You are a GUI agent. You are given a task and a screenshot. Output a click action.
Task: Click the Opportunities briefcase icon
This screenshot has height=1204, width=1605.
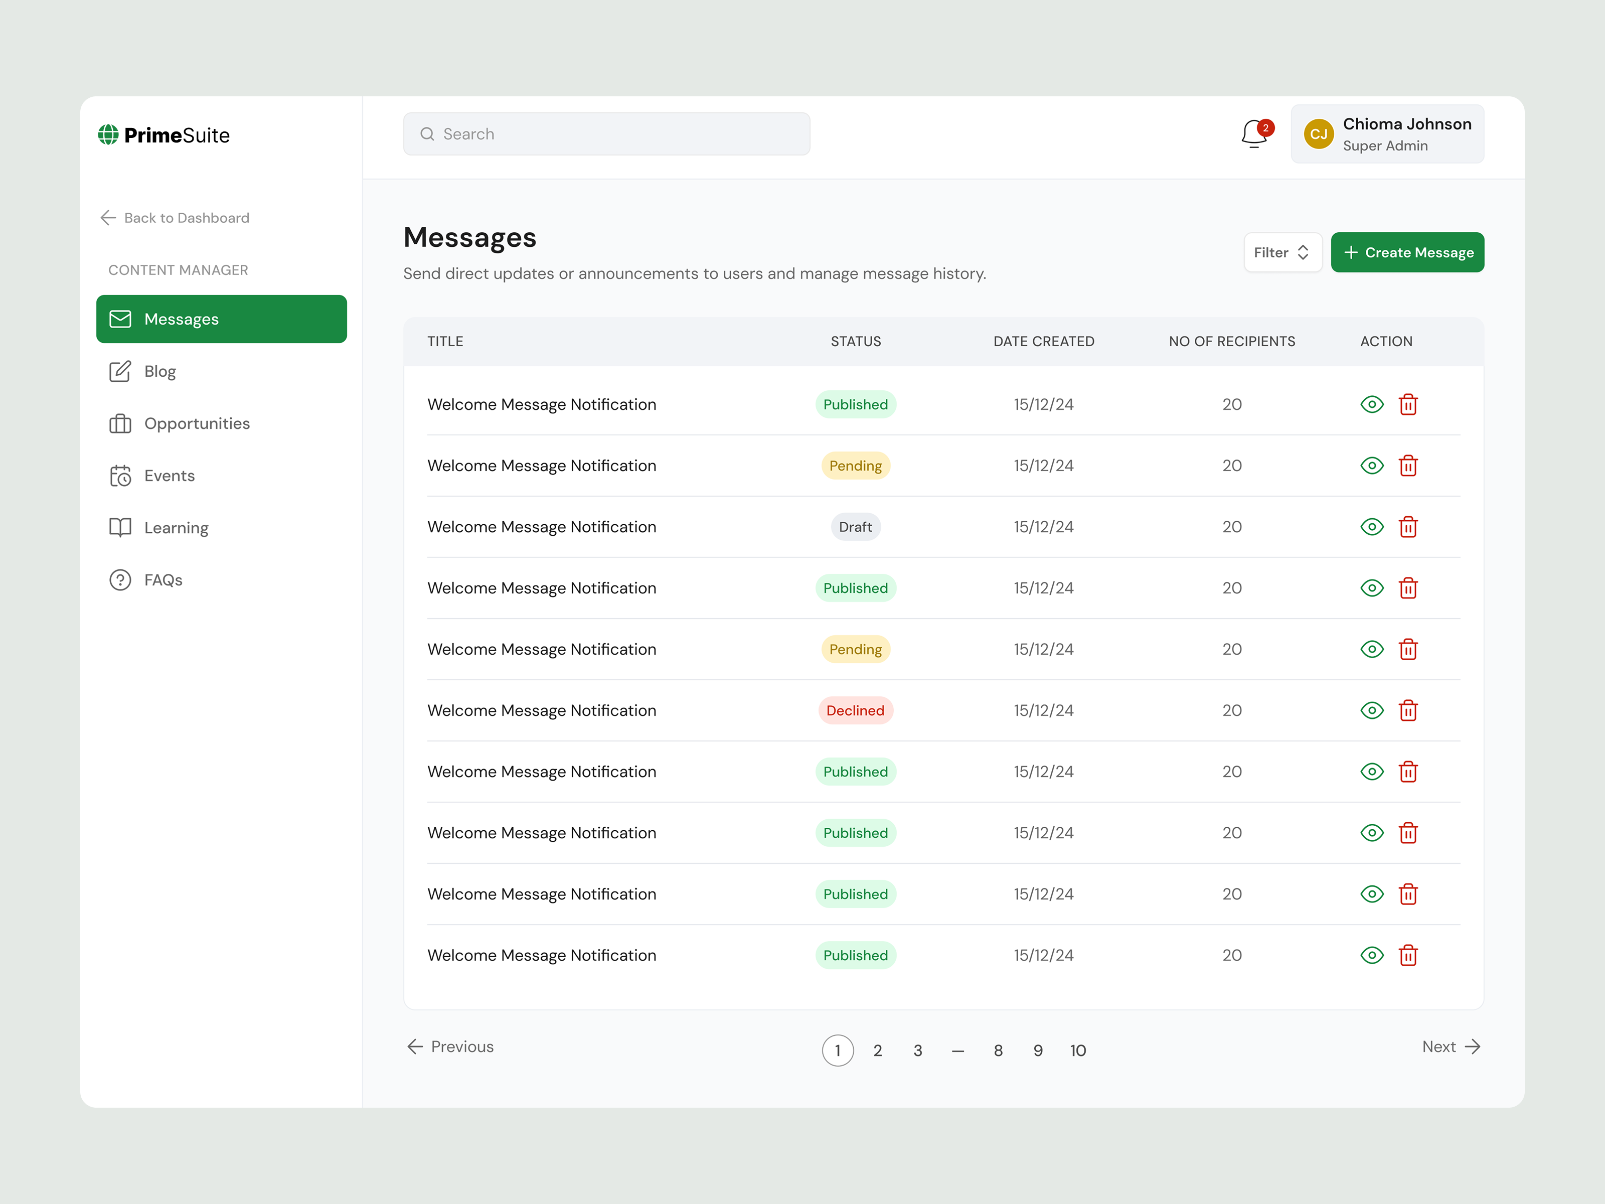120,423
